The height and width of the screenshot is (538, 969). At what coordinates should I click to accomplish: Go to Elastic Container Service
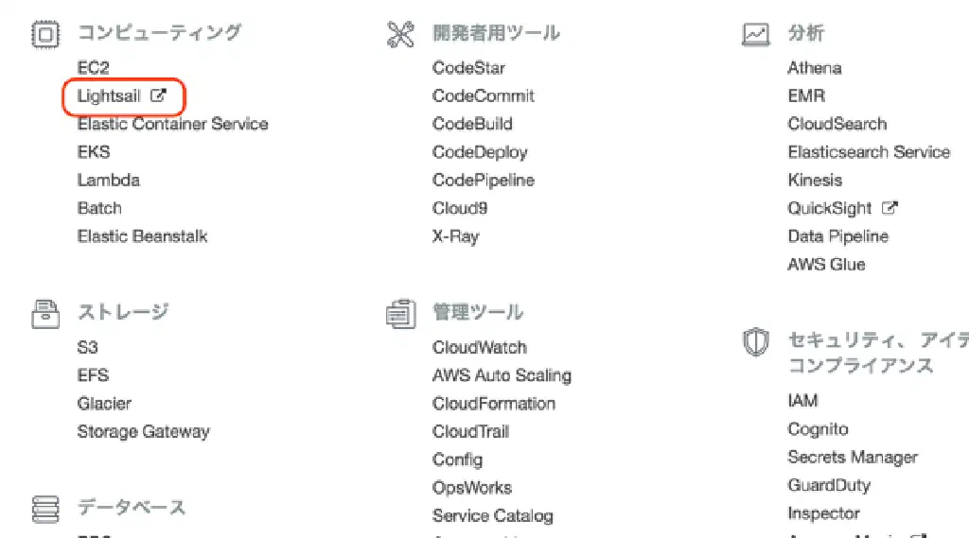point(172,124)
